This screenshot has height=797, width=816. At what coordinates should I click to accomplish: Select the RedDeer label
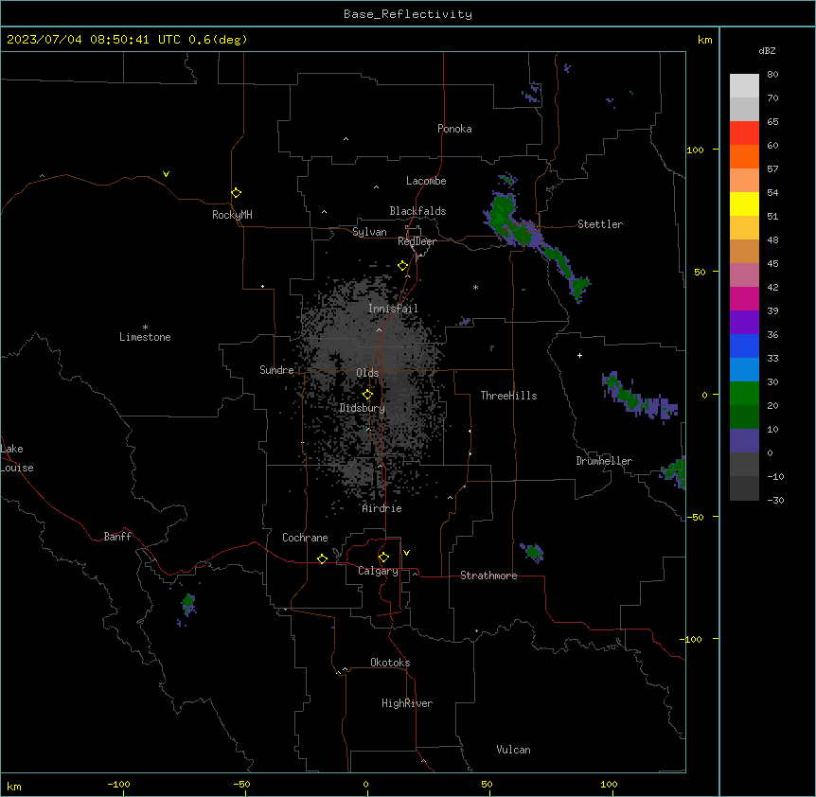[417, 241]
